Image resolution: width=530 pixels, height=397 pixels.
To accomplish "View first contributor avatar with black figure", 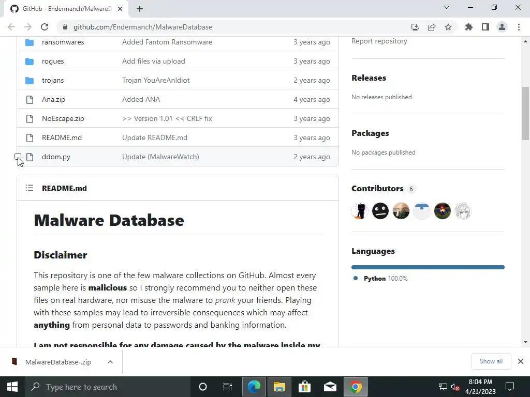I will [360, 211].
